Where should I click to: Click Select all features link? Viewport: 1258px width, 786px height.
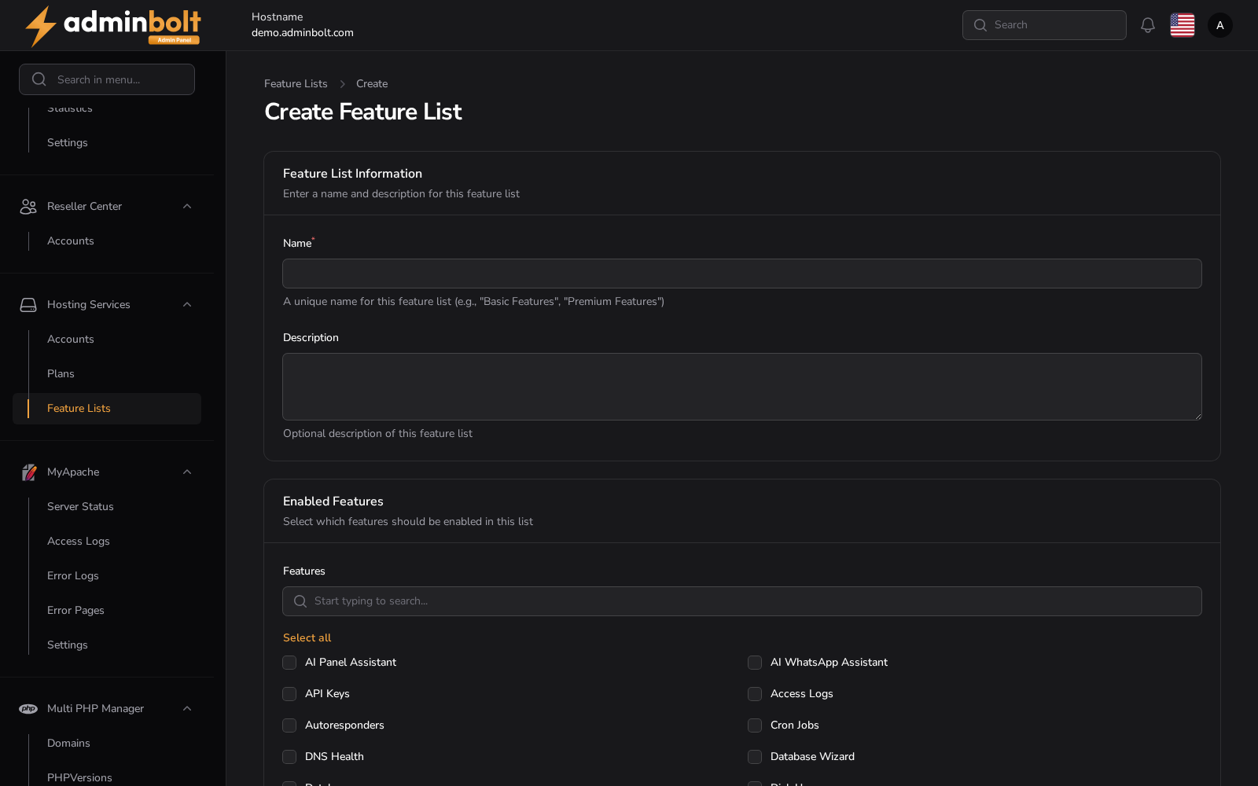(307, 637)
